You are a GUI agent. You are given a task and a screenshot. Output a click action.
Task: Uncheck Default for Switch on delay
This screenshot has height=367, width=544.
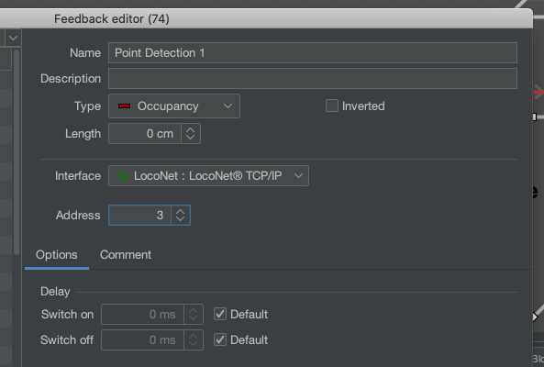(220, 315)
